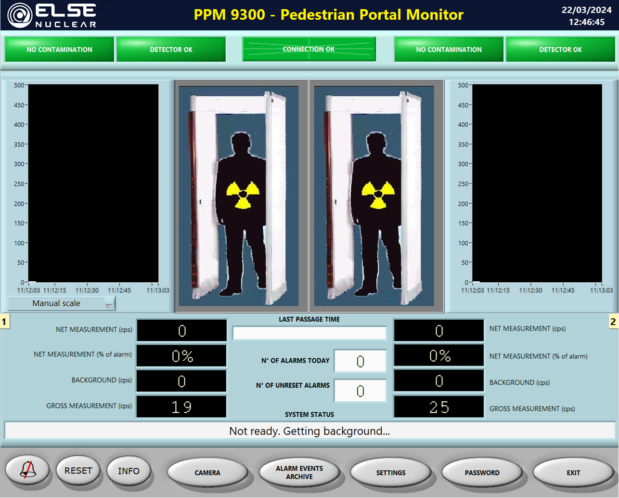Click the right DETECTOR OK status indicator
This screenshot has height=498, width=619.
pos(560,50)
